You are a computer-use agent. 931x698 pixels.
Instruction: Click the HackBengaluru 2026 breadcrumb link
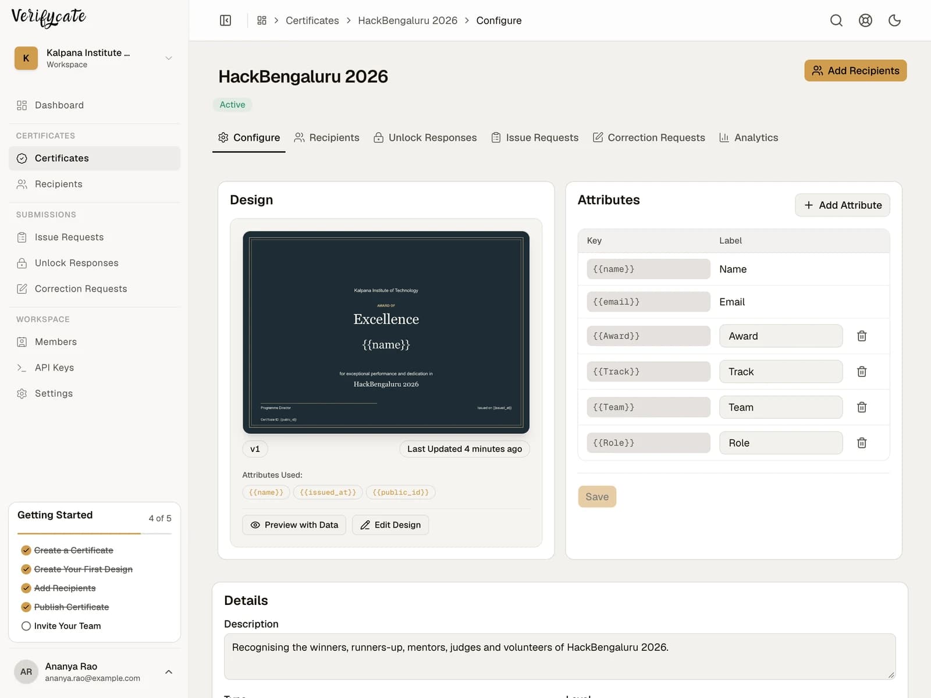[408, 20]
